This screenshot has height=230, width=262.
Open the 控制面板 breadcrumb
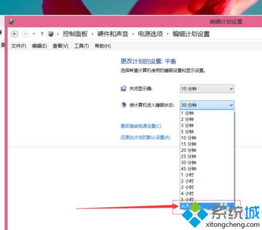click(x=75, y=34)
